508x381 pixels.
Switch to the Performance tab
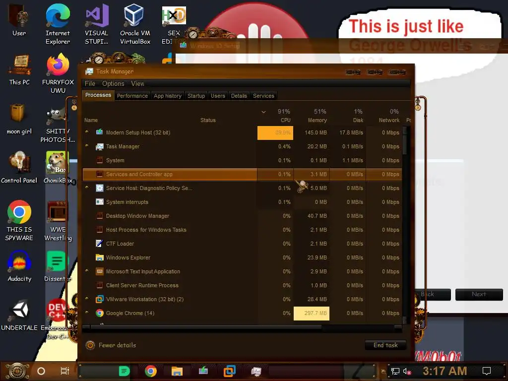[x=132, y=96]
